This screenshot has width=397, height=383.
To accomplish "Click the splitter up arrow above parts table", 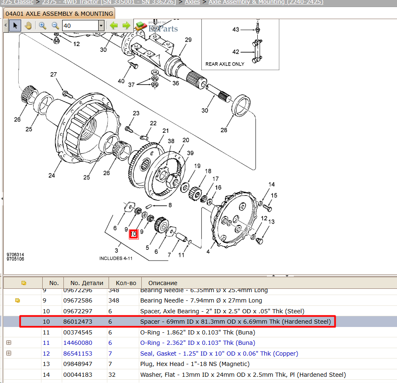I will coord(274,276).
